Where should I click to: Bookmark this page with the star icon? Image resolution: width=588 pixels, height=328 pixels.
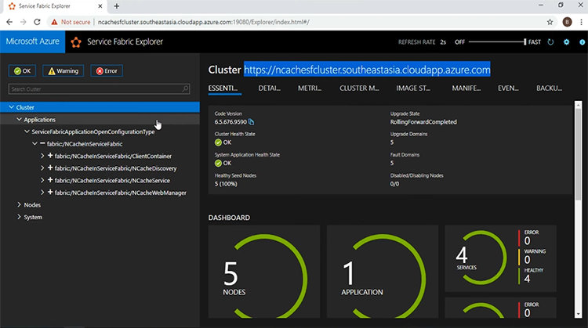pyautogui.click(x=550, y=22)
